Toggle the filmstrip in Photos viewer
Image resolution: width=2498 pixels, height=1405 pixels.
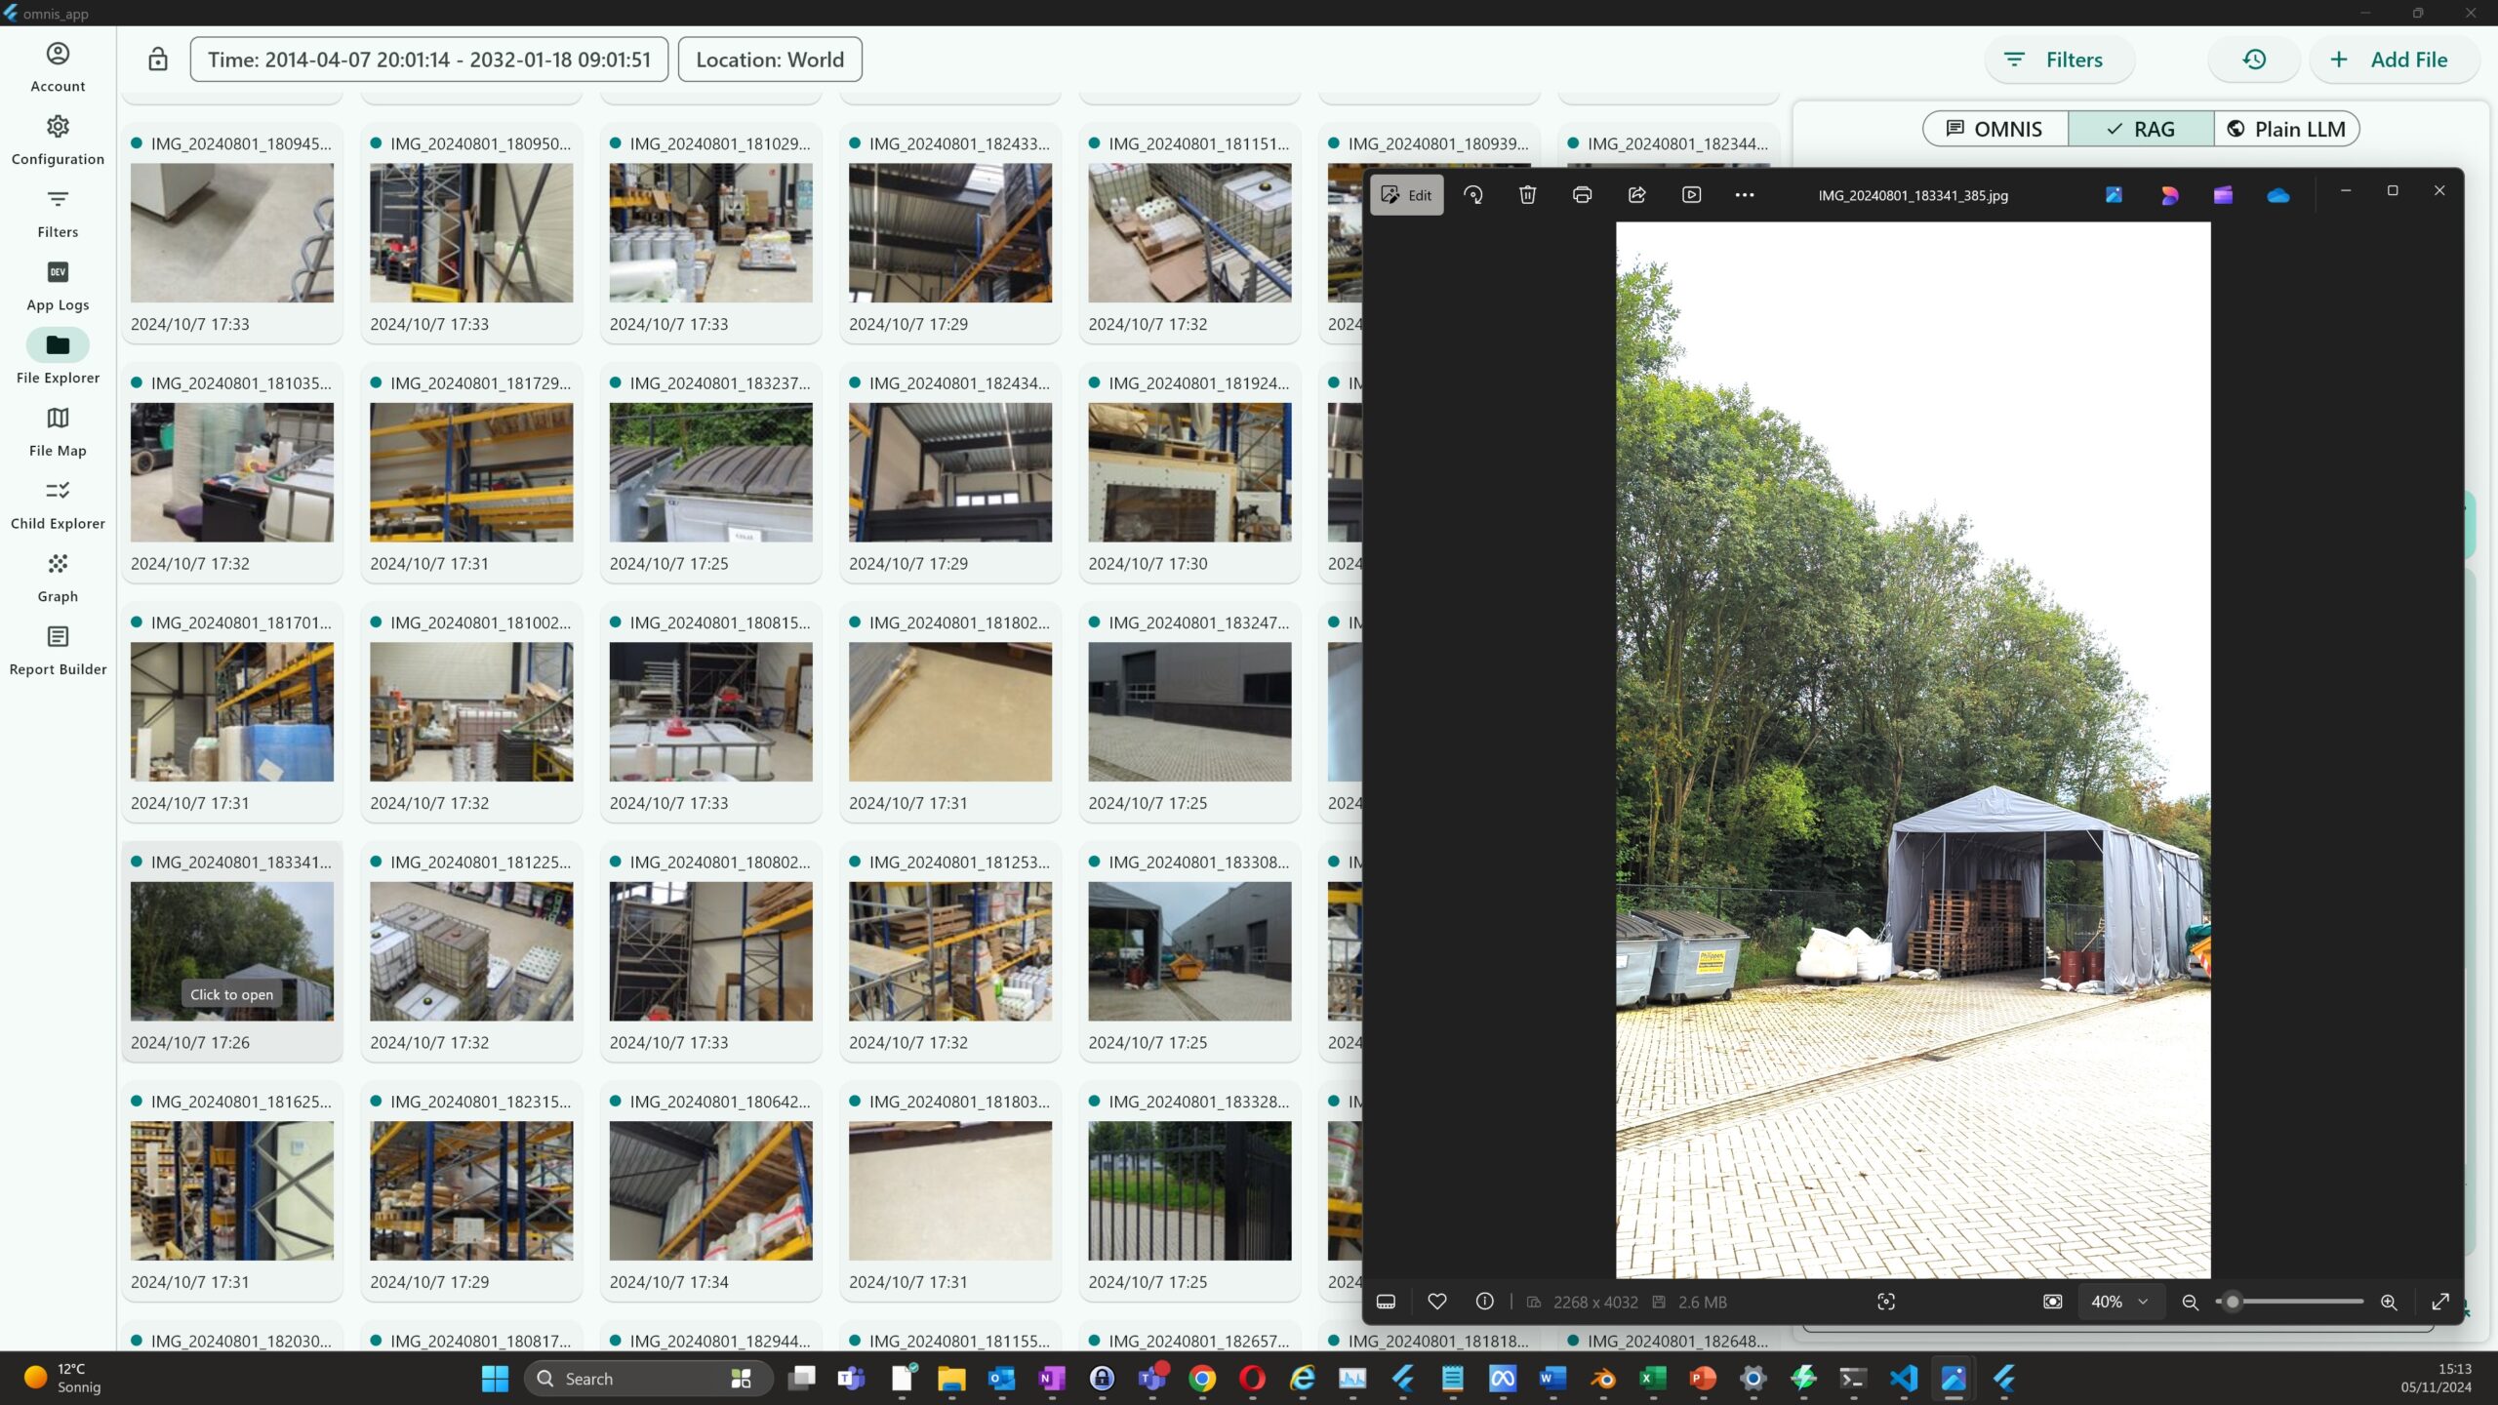coord(1387,1302)
